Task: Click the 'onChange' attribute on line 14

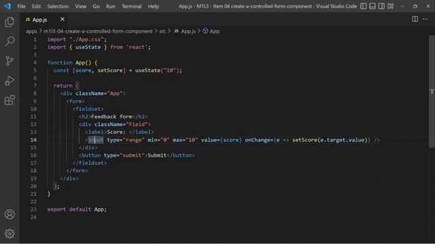Action: (257, 140)
